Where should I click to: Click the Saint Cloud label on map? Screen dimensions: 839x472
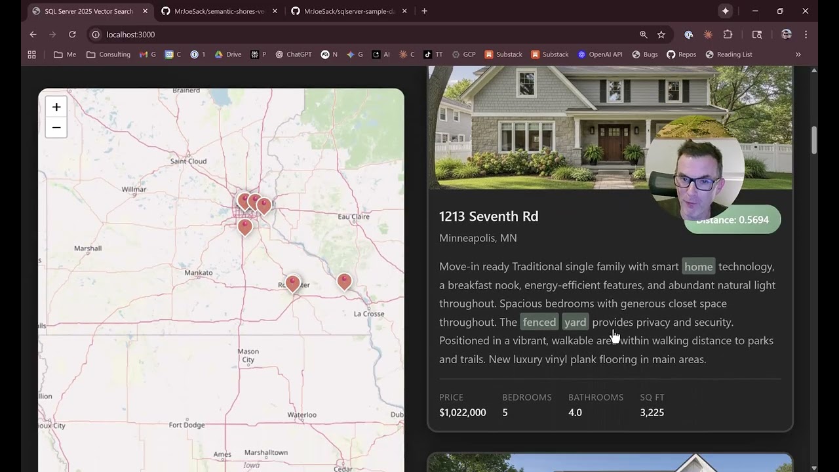[x=188, y=161]
